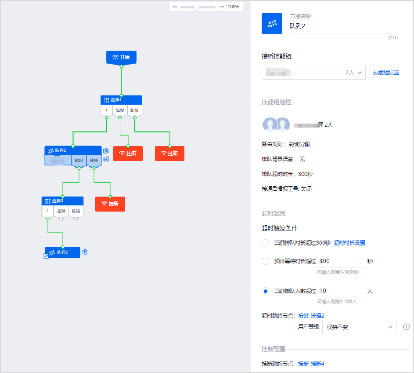Click the blue queue icon beside 节点名称
The height and width of the screenshot is (373, 414).
point(272,23)
